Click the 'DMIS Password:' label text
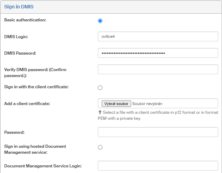Image resolution: width=222 pixels, height=173 pixels. (20, 53)
